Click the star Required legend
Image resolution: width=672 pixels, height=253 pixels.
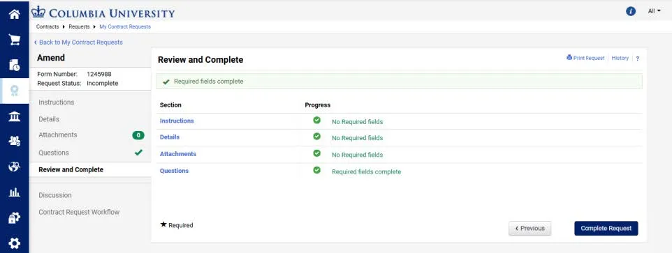tap(177, 225)
